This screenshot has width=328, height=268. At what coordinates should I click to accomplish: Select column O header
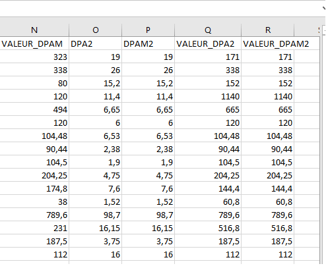(x=95, y=30)
